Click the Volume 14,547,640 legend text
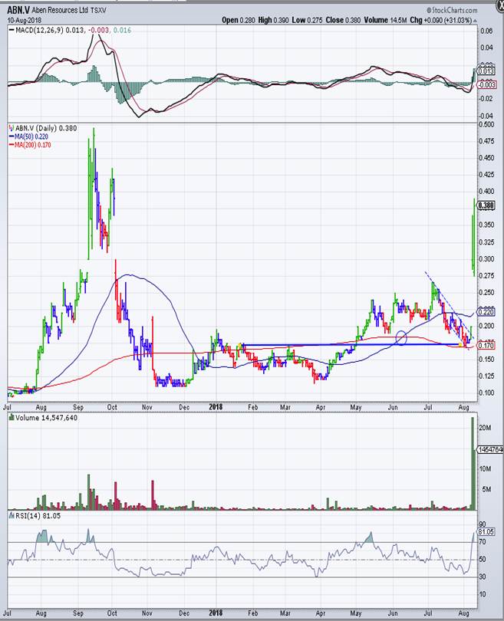Viewport: 504px width, 621px height. (46, 418)
